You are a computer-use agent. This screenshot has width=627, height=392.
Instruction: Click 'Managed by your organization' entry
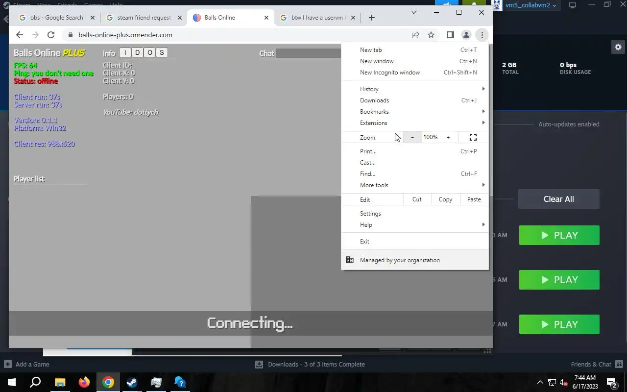point(415,260)
